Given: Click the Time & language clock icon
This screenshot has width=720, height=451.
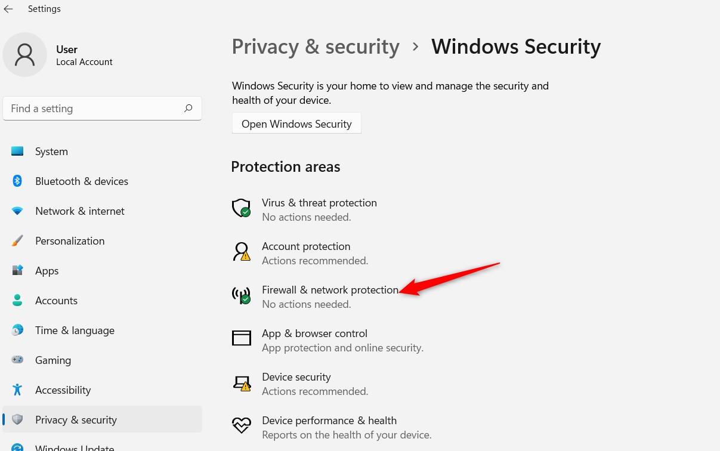Looking at the screenshot, I should (x=18, y=330).
